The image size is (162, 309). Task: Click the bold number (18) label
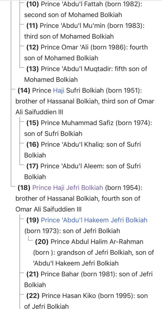click(x=24, y=187)
